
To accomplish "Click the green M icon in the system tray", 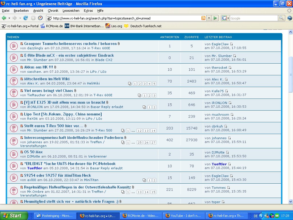I will pos(277,216).
